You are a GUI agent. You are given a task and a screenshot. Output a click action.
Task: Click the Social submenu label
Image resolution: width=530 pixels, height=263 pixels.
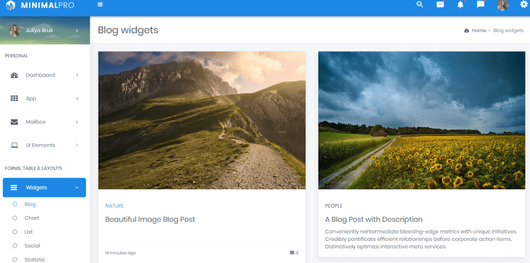[32, 246]
